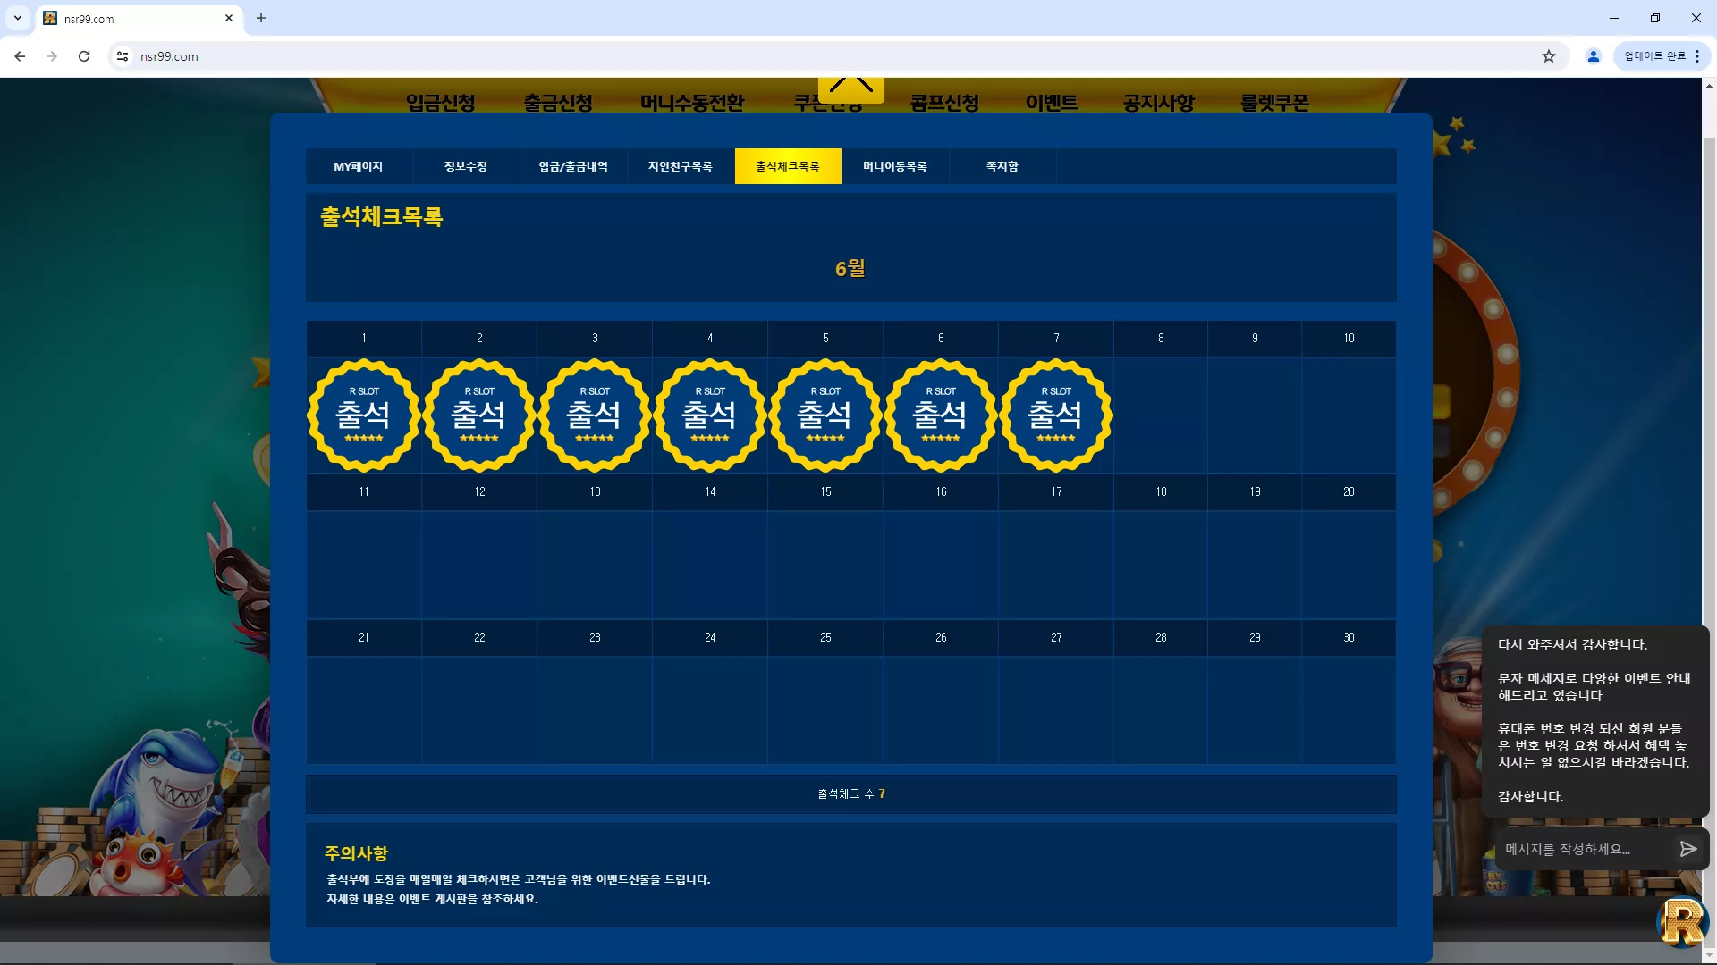Click the attendance stamp on day 7
The height and width of the screenshot is (965, 1717).
1056,415
